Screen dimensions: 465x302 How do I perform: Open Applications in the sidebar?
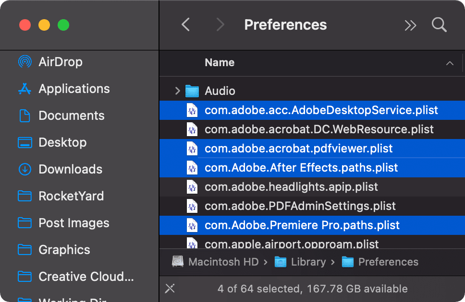pos(74,89)
